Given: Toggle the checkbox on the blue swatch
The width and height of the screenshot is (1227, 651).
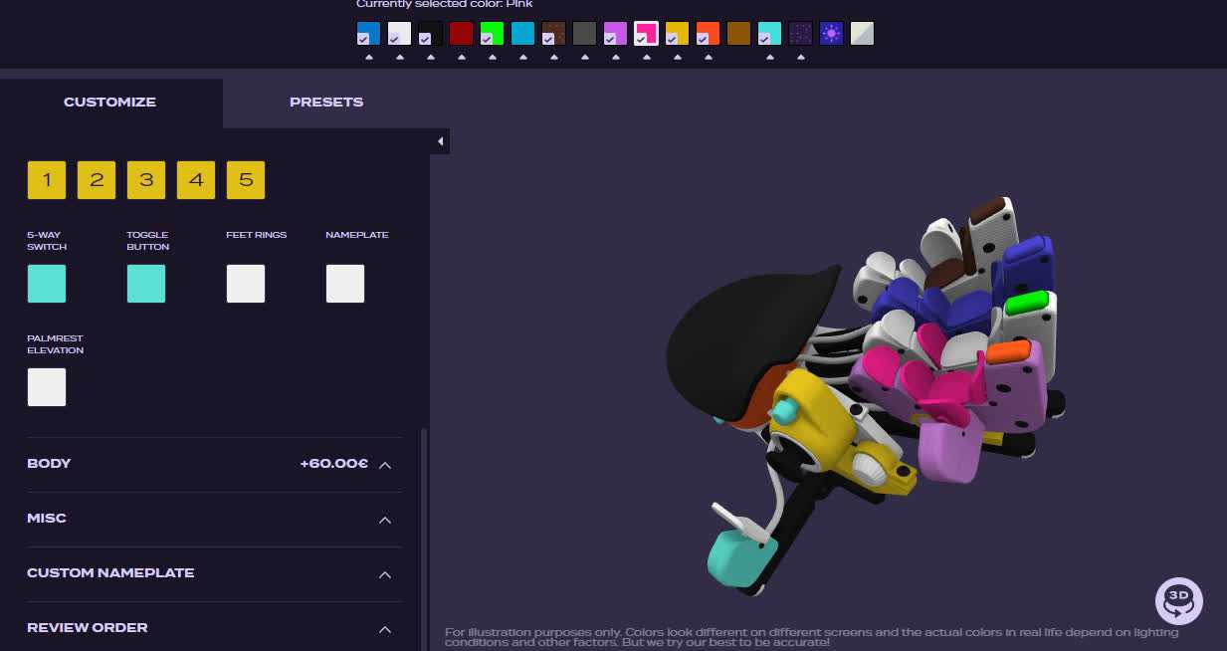Looking at the screenshot, I should tap(363, 39).
